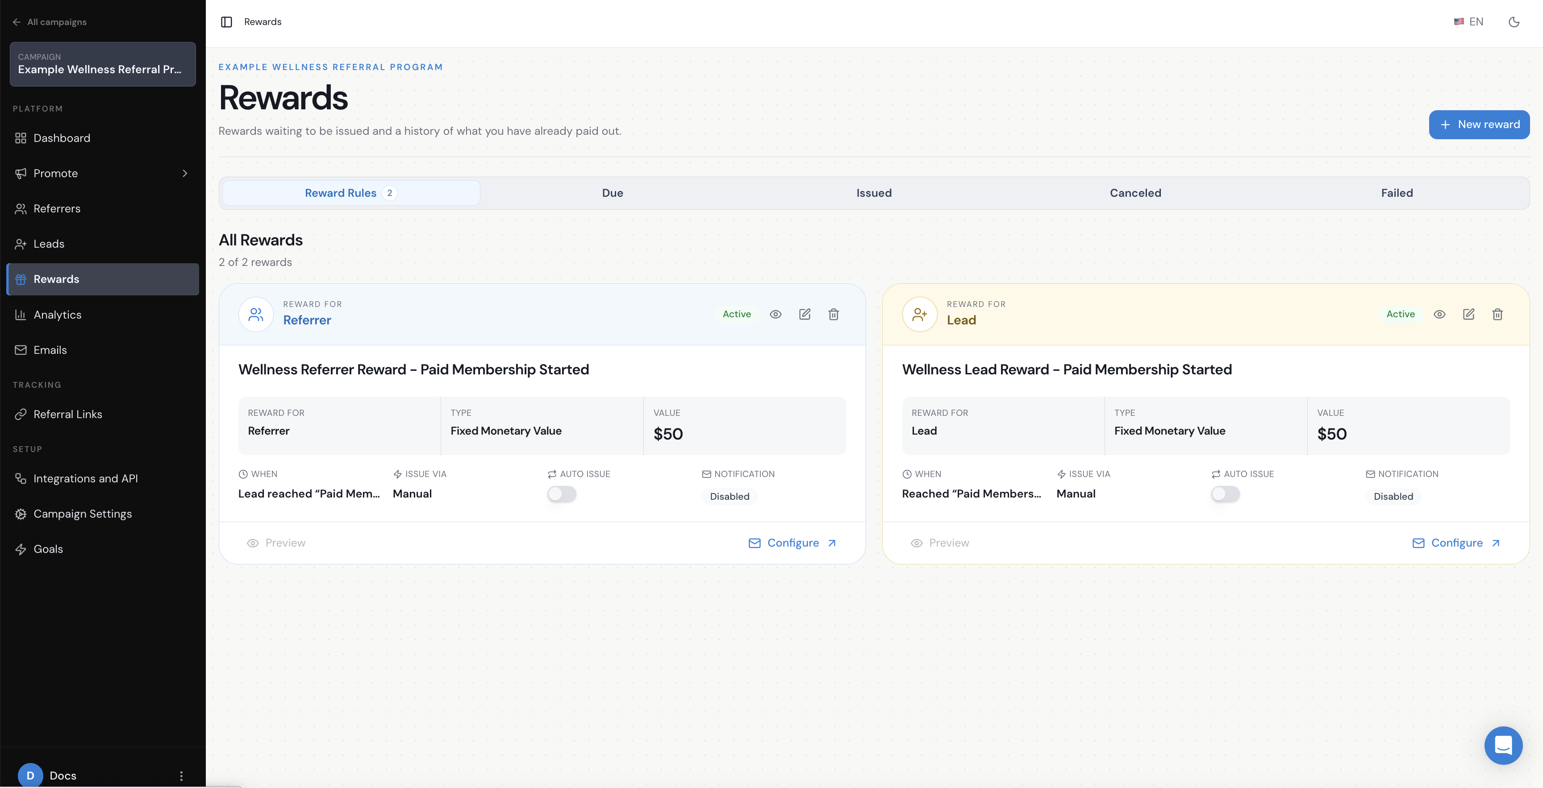Click the Docs avatar circle
Screen dimensions: 1543x788
tap(30, 776)
